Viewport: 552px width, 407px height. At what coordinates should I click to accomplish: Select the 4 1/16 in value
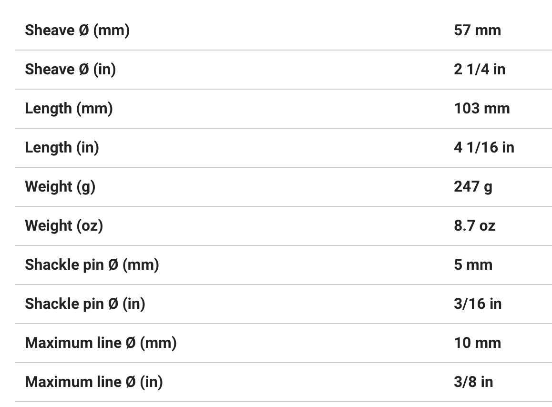pos(484,147)
